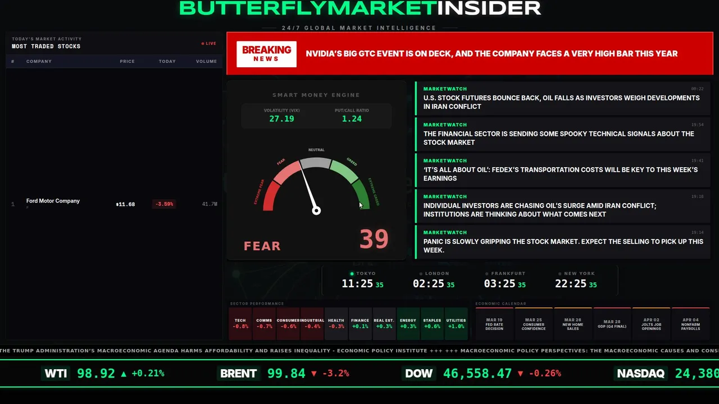This screenshot has height=404, width=719.
Task: Click the Volatility (VIX) 27.19 value
Action: pos(281,119)
